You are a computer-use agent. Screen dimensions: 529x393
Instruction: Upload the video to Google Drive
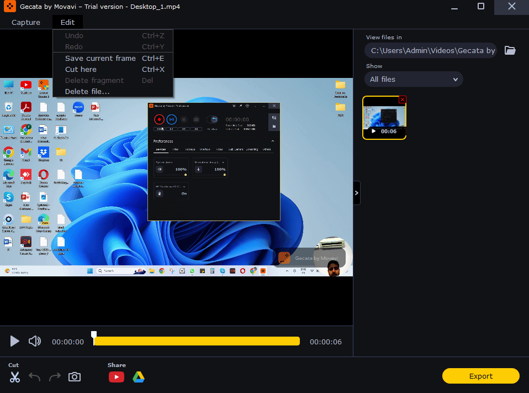coord(138,377)
